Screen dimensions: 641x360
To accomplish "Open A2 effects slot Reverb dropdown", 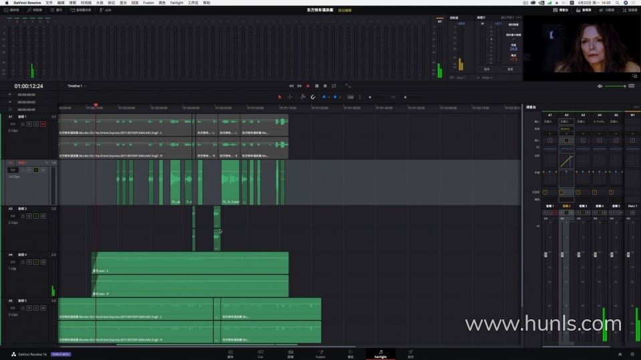I will (566, 129).
